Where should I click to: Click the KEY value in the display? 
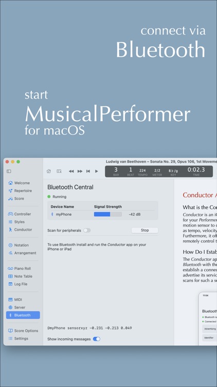[x=173, y=171]
